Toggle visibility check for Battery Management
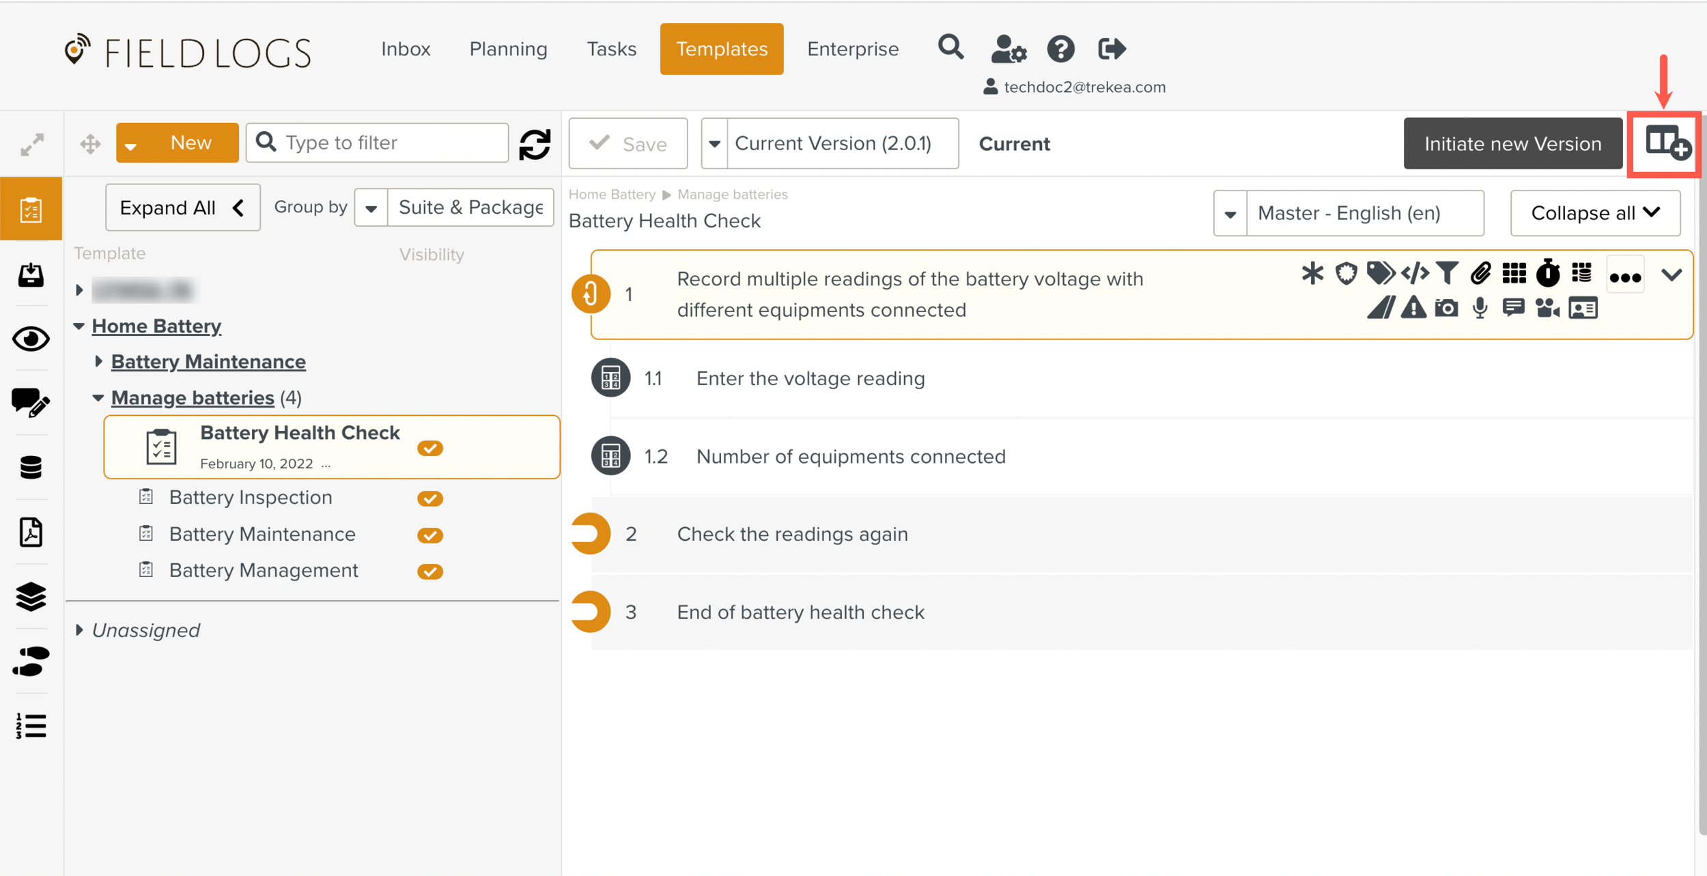Image resolution: width=1707 pixels, height=876 pixels. point(430,571)
